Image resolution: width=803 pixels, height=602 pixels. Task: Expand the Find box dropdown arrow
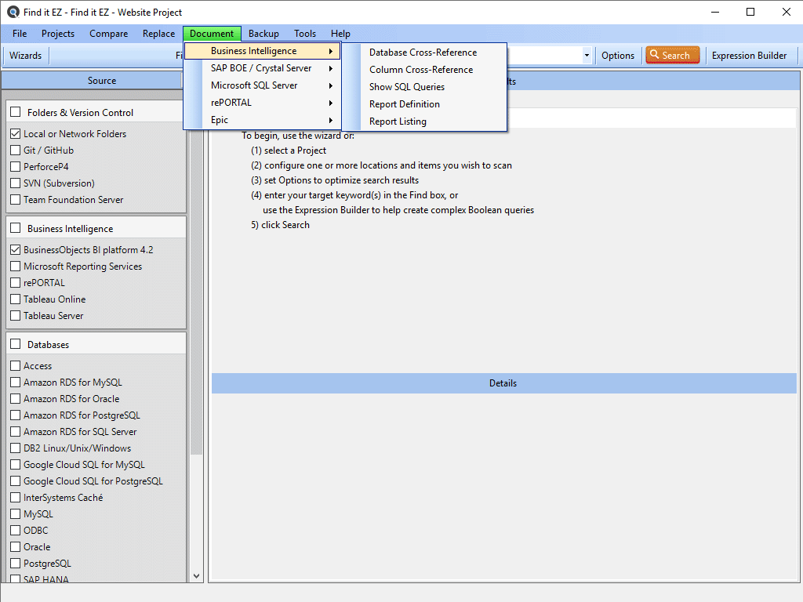pos(587,56)
